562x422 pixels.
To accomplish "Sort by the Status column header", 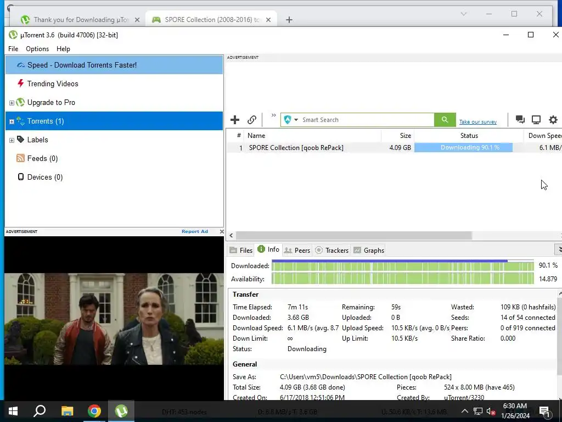I will click(x=469, y=136).
